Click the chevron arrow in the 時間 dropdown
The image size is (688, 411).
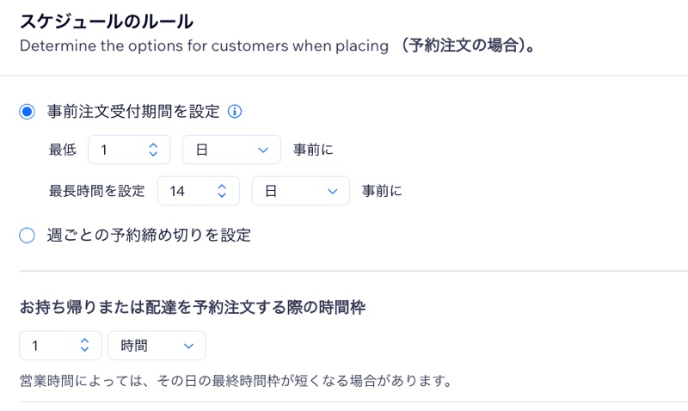[x=188, y=346]
